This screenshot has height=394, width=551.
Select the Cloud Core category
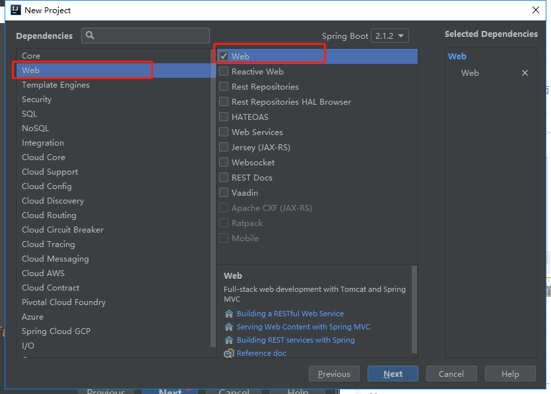(x=113, y=157)
